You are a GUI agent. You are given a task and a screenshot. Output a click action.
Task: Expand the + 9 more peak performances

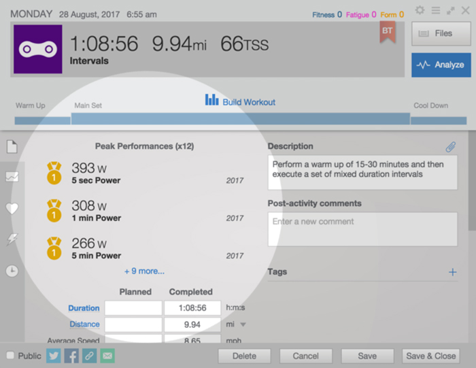[144, 271]
